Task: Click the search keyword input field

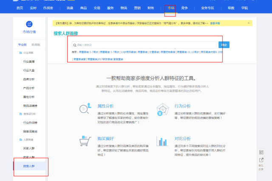Action: [x=144, y=45]
